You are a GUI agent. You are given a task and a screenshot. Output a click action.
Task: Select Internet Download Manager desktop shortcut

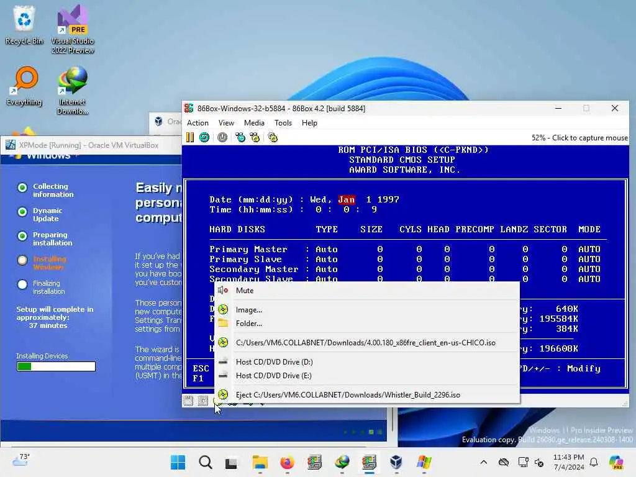(73, 90)
